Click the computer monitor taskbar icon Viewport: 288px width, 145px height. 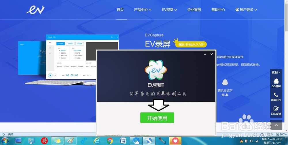(x=18, y=141)
